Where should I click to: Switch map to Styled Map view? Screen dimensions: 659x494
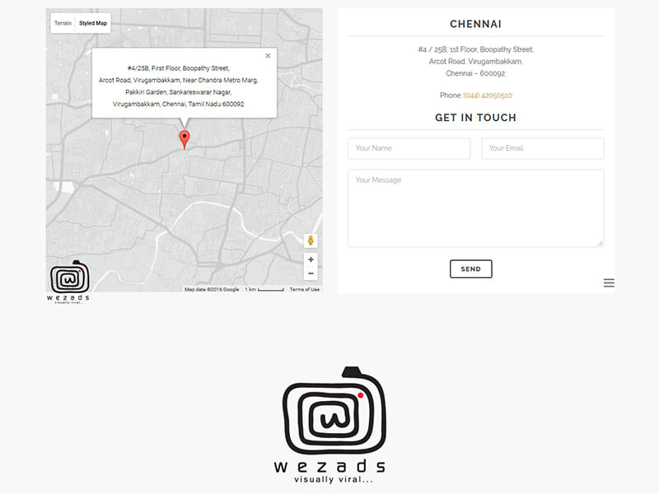[93, 23]
